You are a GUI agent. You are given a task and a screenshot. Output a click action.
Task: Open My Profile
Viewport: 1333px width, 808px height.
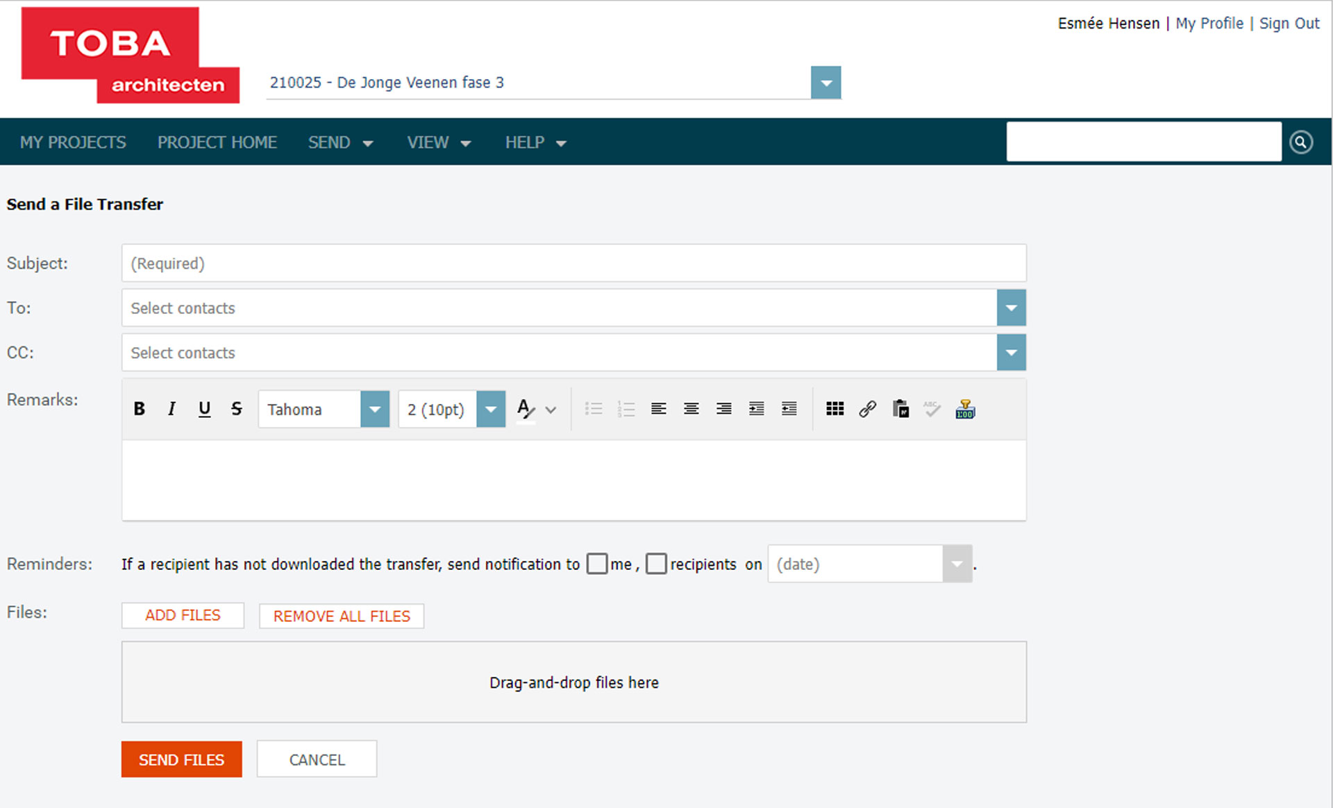1209,23
